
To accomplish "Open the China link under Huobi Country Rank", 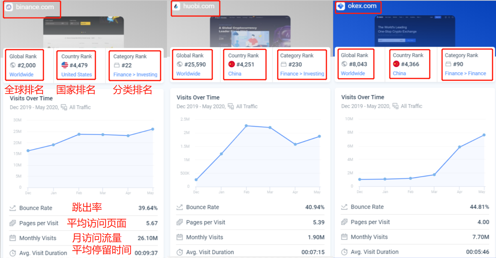I will (x=235, y=73).
